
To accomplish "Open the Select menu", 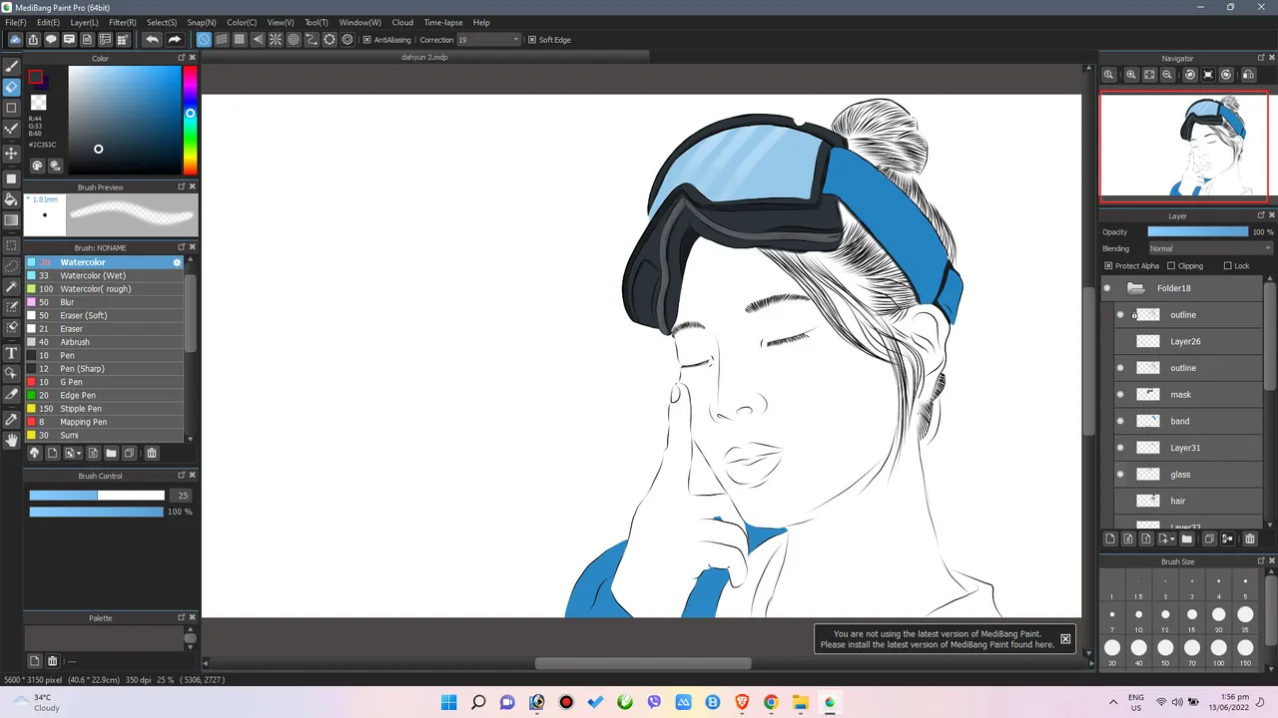I will click(x=162, y=22).
